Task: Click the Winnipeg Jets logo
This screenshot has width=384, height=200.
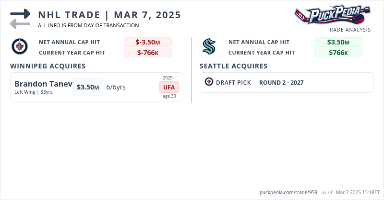Action: [20, 47]
